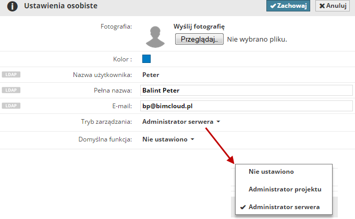
Task: Click the E-mail input field
Action: 246,106
